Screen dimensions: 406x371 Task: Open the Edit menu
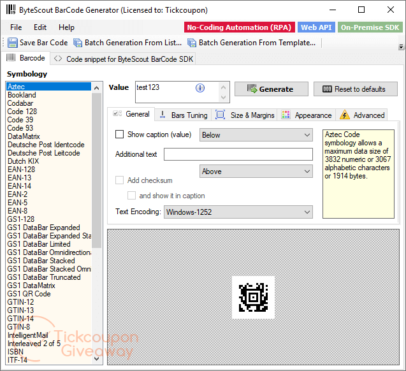point(40,27)
